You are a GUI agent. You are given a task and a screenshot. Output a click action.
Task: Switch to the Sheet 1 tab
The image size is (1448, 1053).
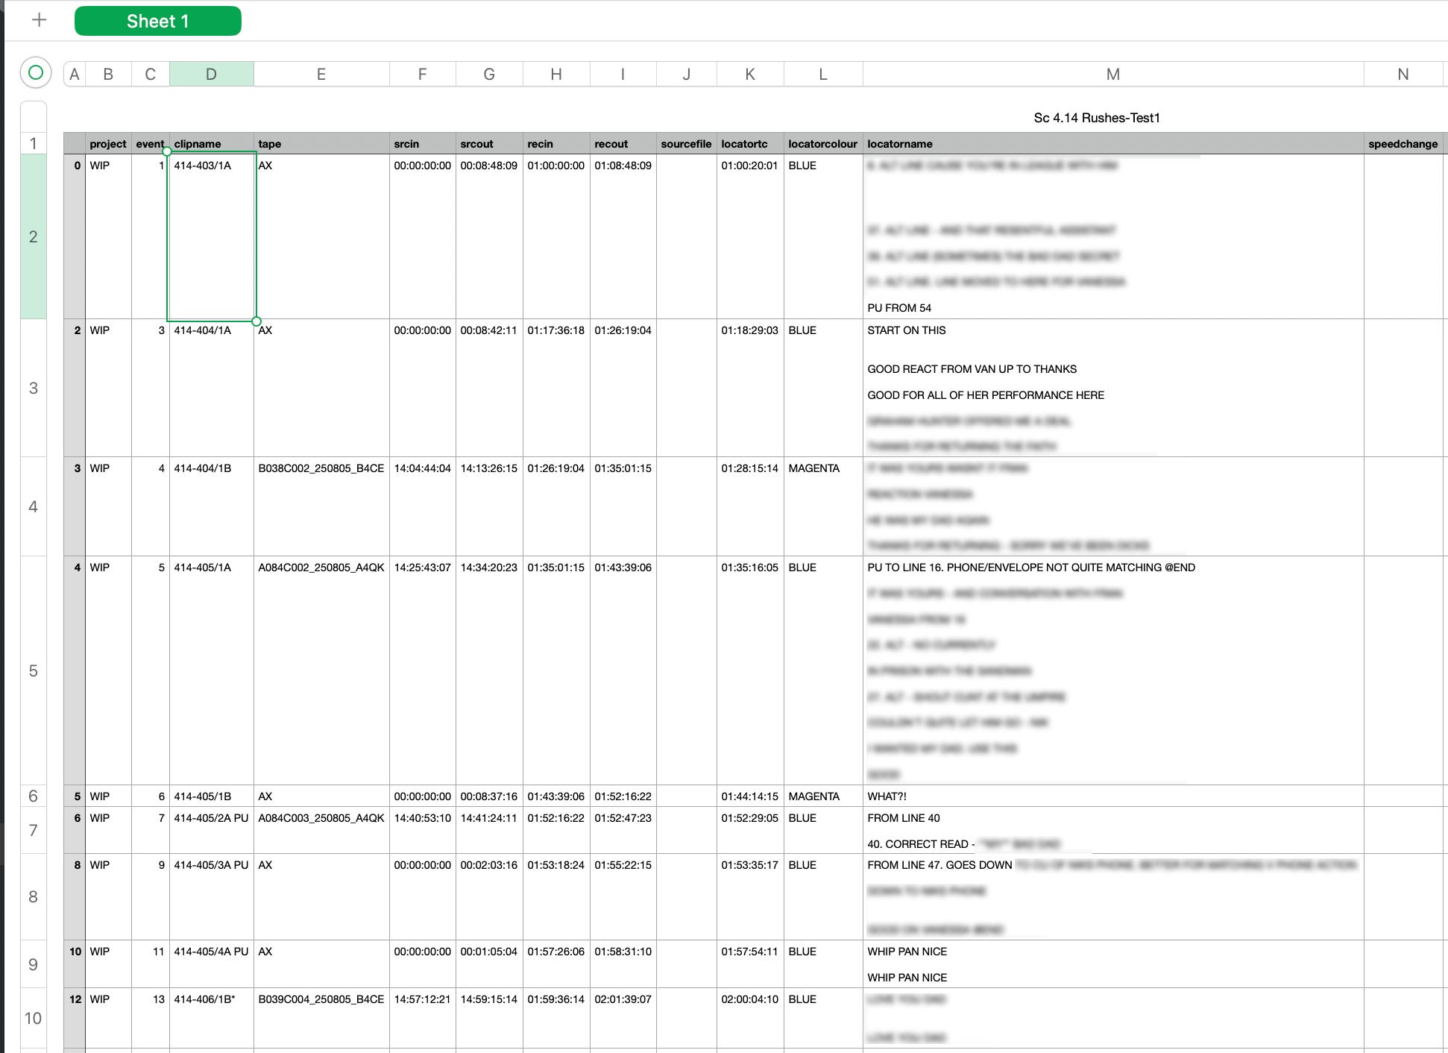pos(157,21)
